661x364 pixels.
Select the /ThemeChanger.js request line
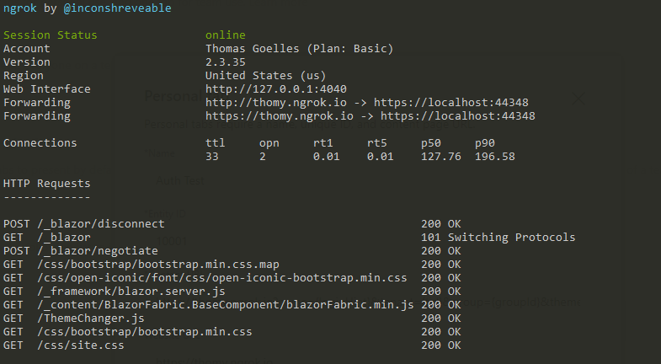232,318
